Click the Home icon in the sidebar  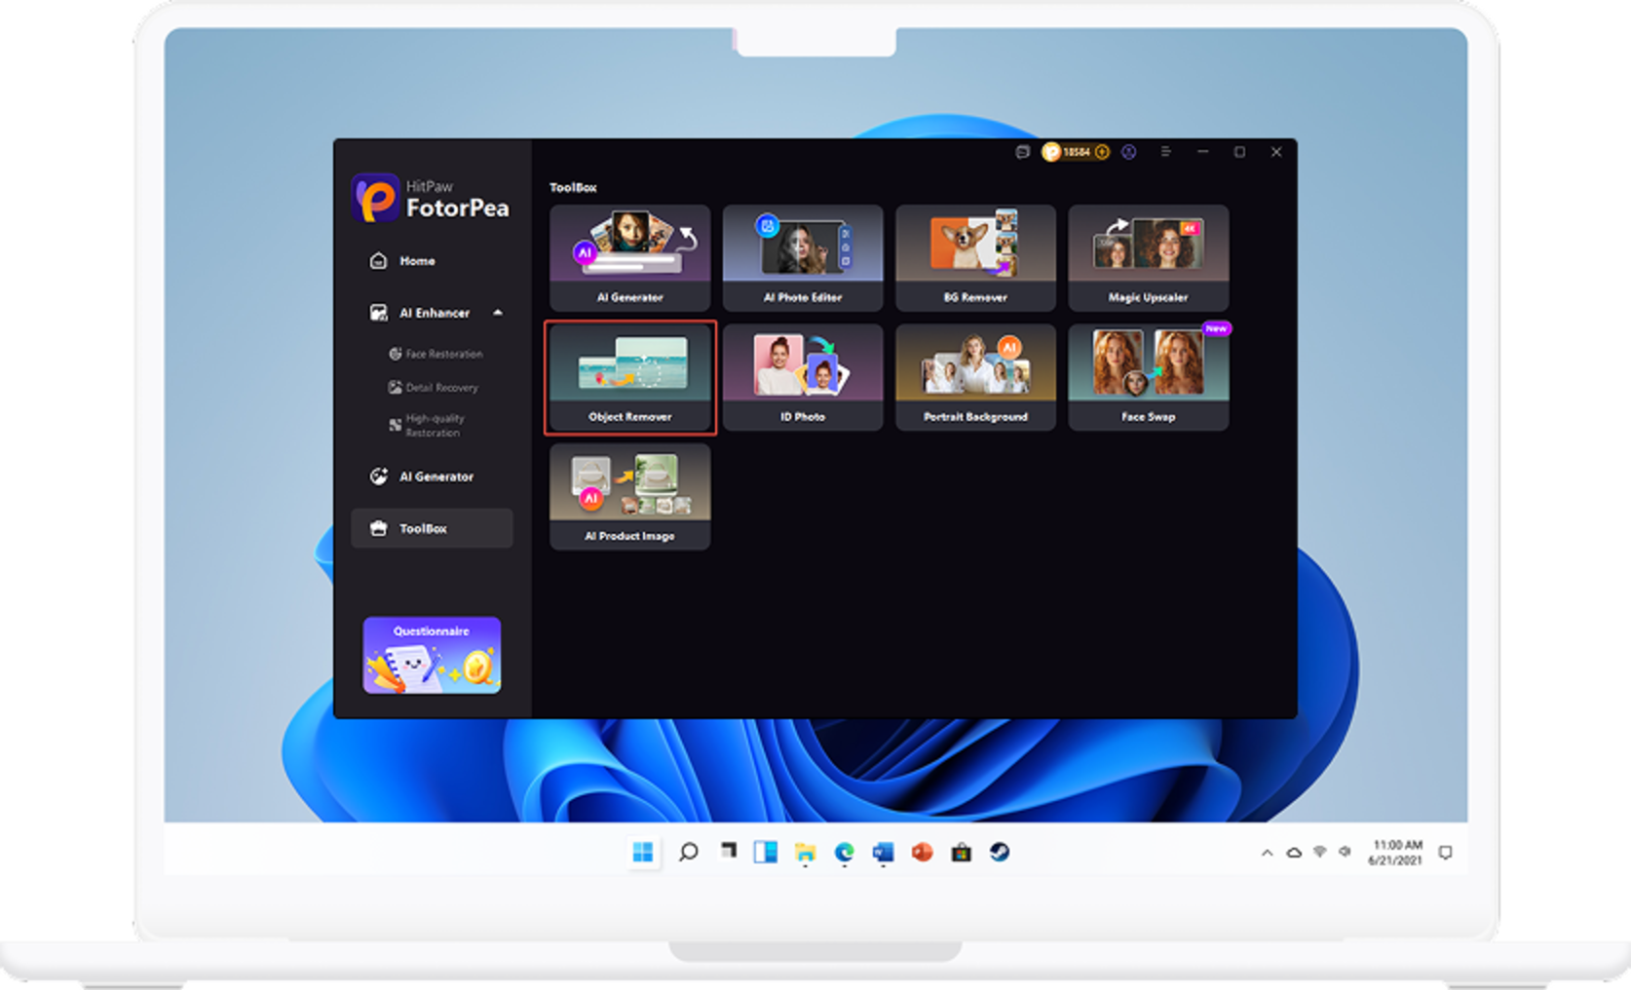click(x=378, y=261)
